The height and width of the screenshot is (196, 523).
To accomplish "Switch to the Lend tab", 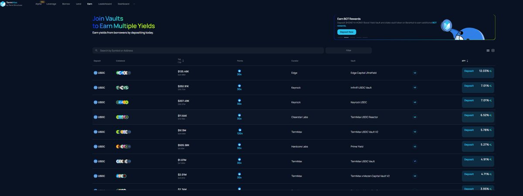I will pyautogui.click(x=78, y=3).
